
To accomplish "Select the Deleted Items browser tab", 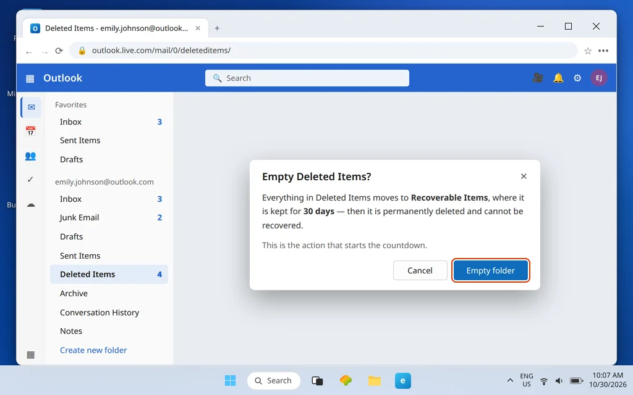I will (116, 28).
